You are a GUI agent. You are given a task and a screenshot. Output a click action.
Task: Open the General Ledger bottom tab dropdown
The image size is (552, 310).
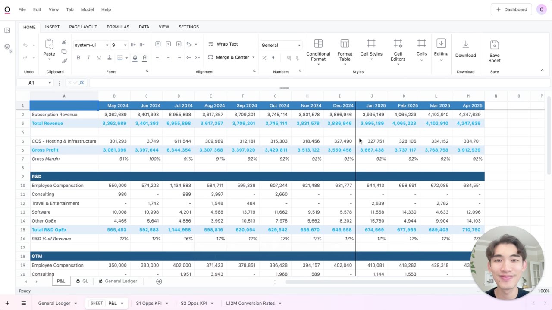tap(75, 304)
